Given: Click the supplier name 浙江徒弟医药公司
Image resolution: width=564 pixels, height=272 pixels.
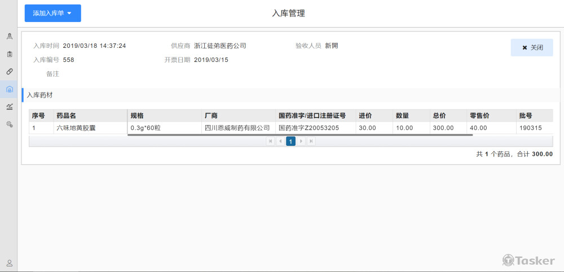Looking at the screenshot, I should point(220,46).
